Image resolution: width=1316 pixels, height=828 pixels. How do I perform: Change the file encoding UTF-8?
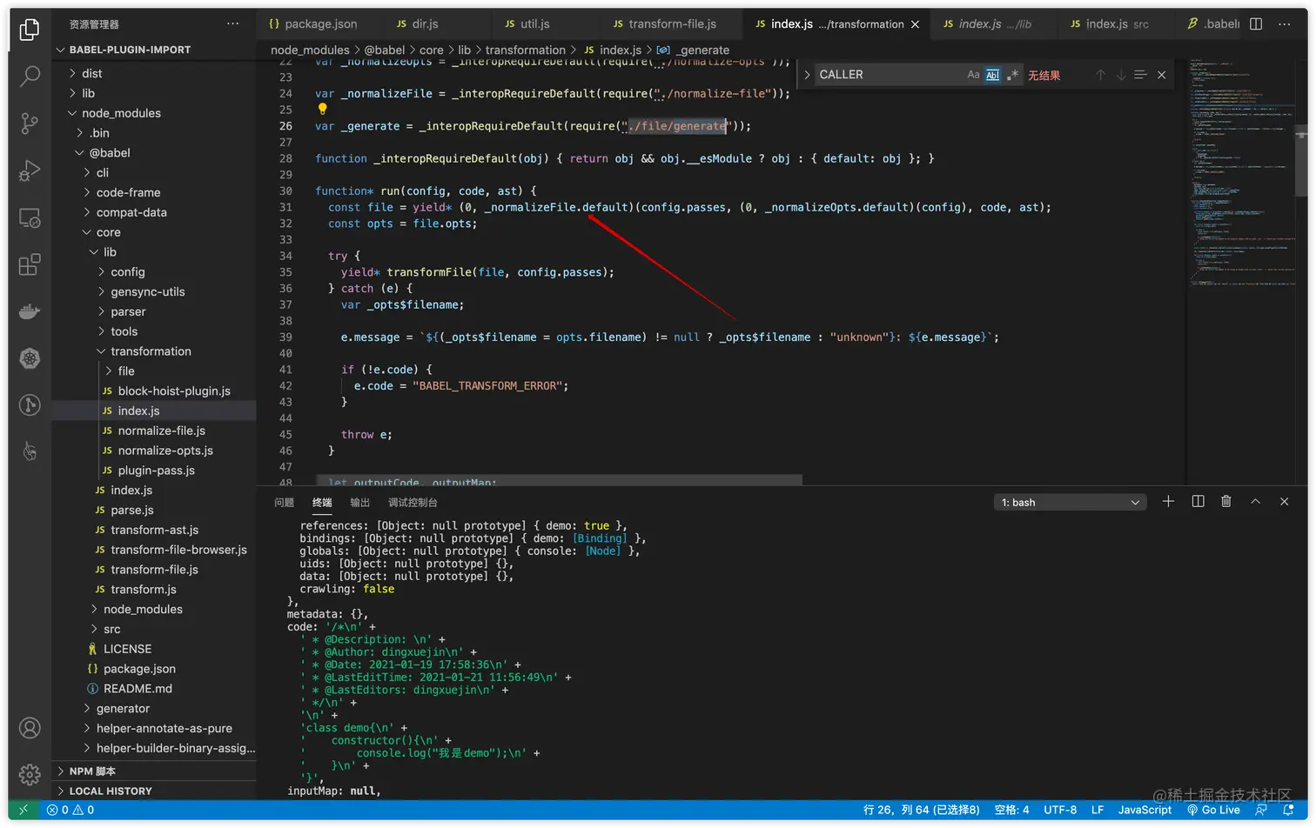pyautogui.click(x=1060, y=810)
